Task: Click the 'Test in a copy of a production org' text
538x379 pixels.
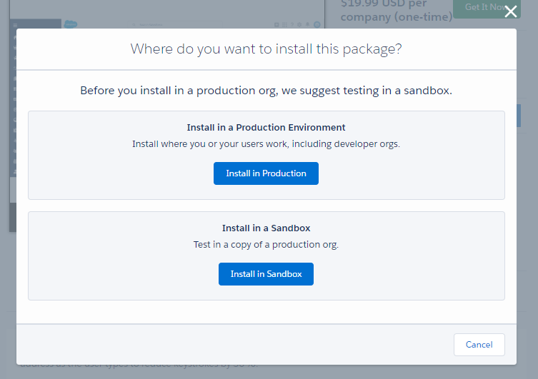Action: click(x=266, y=244)
